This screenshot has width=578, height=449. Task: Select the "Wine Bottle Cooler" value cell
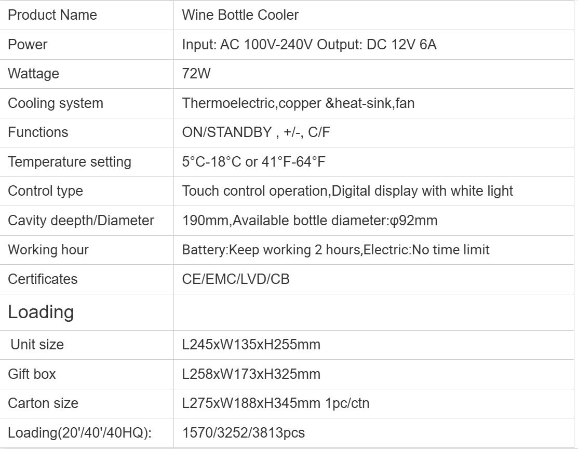[x=240, y=15]
